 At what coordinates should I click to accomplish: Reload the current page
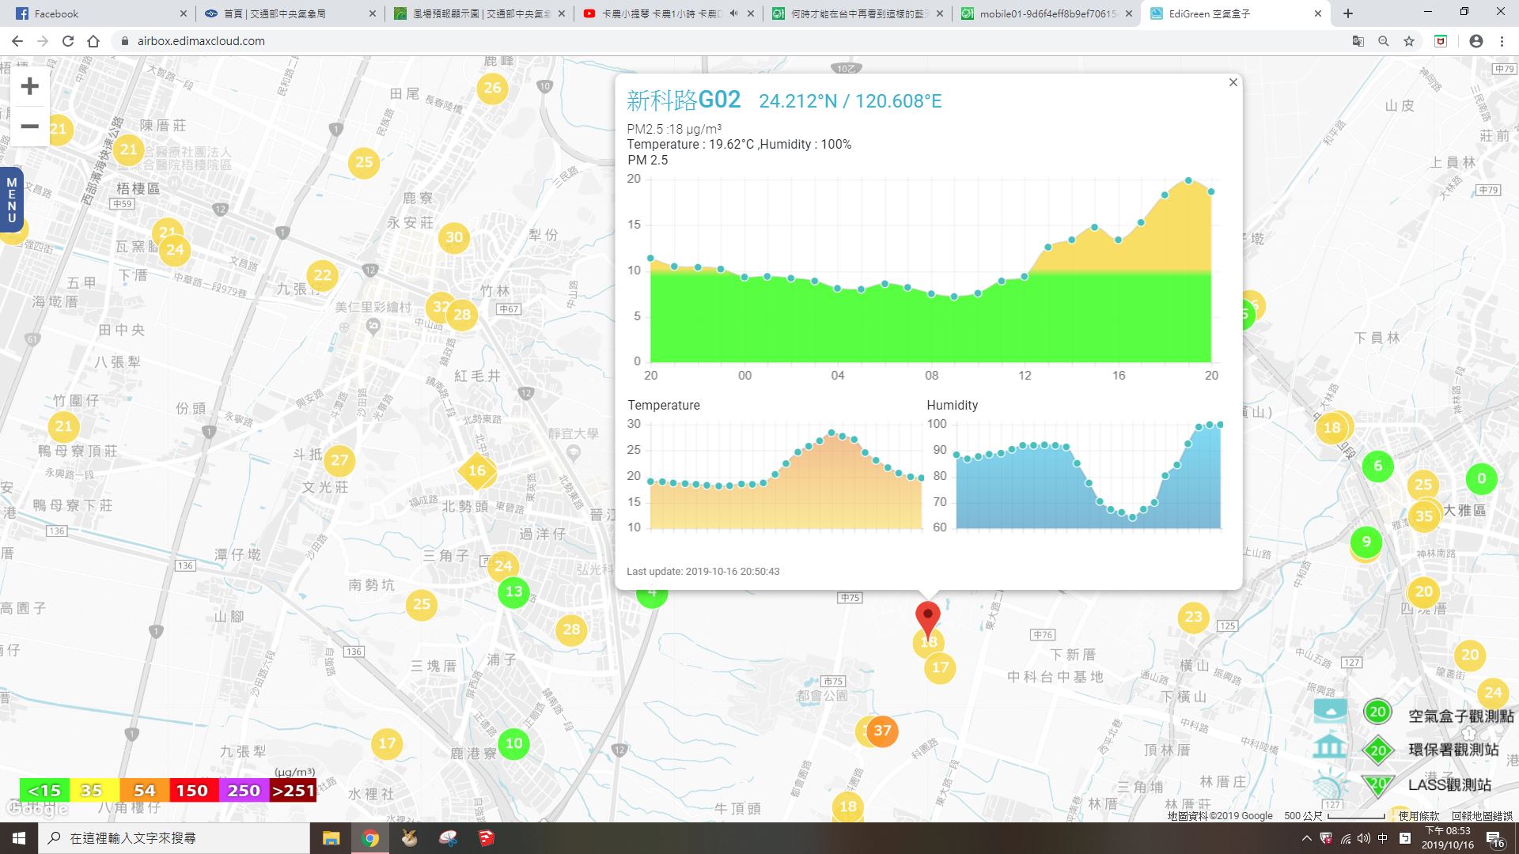[x=68, y=41]
